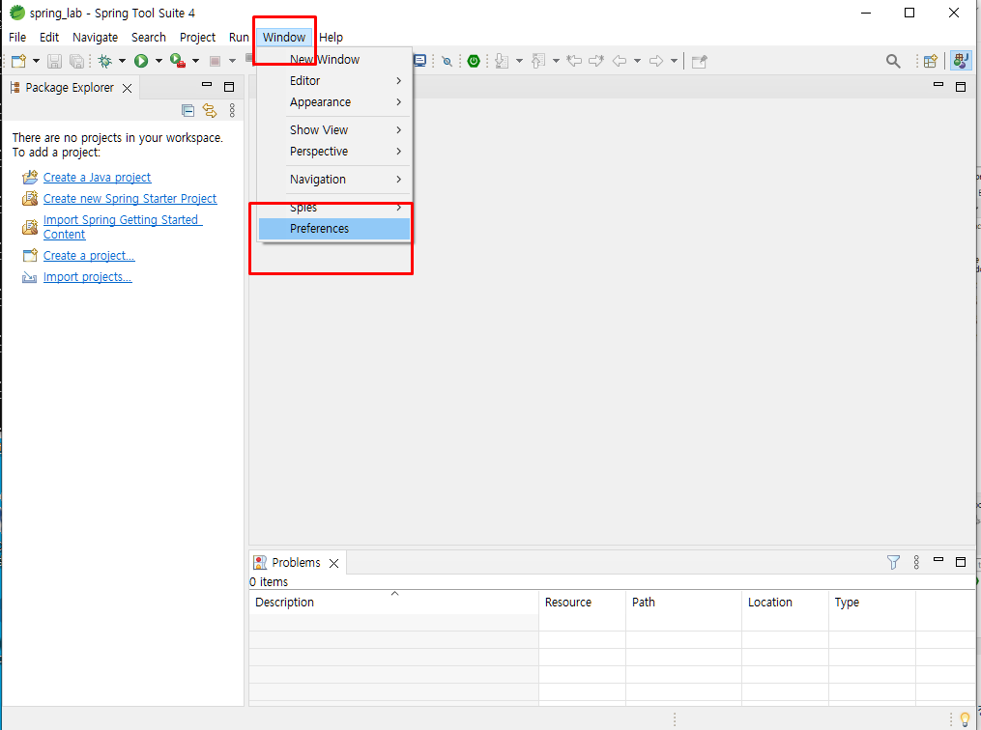Click the Resource column header
Screen dimensions: 981x730
582,603
